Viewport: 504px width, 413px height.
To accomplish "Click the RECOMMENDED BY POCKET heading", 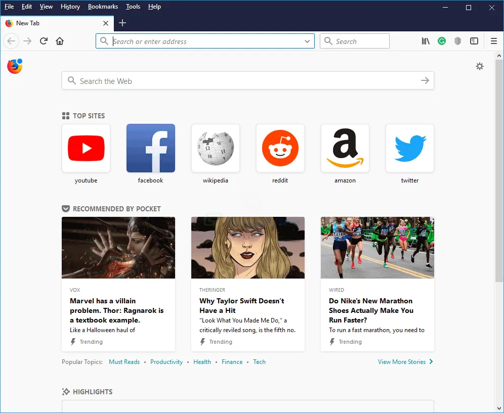I will point(117,209).
